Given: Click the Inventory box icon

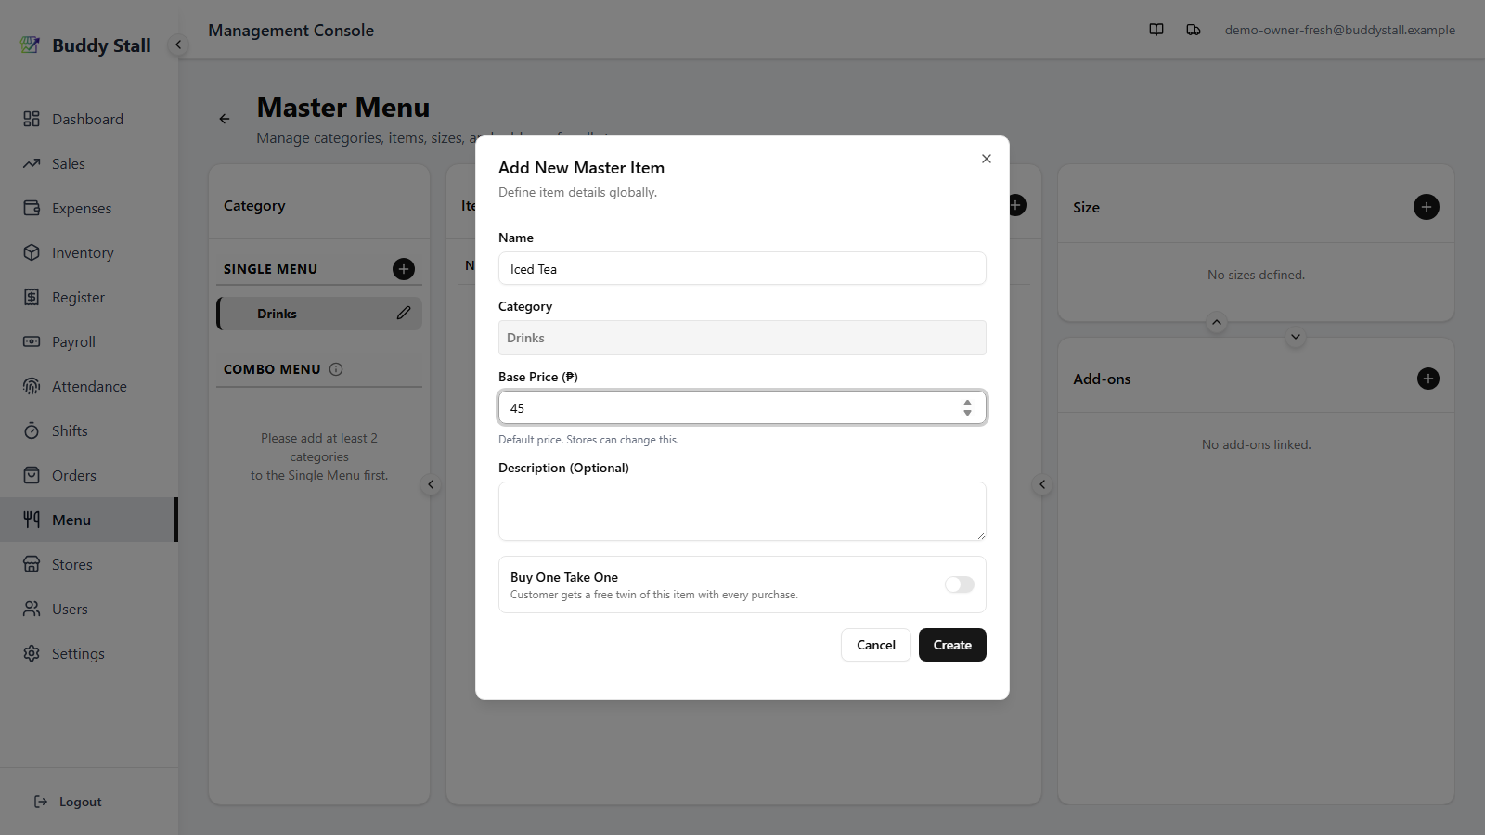Looking at the screenshot, I should [32, 252].
